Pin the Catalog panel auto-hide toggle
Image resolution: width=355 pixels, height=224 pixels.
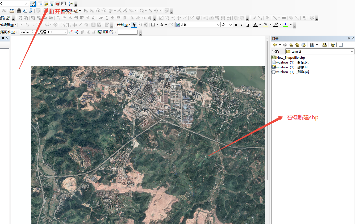(348, 38)
